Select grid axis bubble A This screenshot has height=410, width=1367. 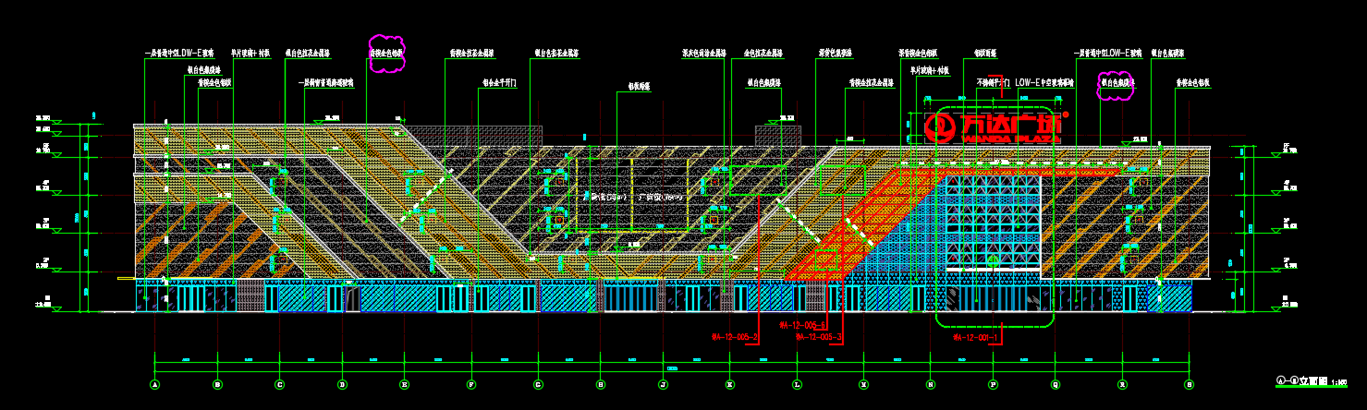tap(154, 384)
